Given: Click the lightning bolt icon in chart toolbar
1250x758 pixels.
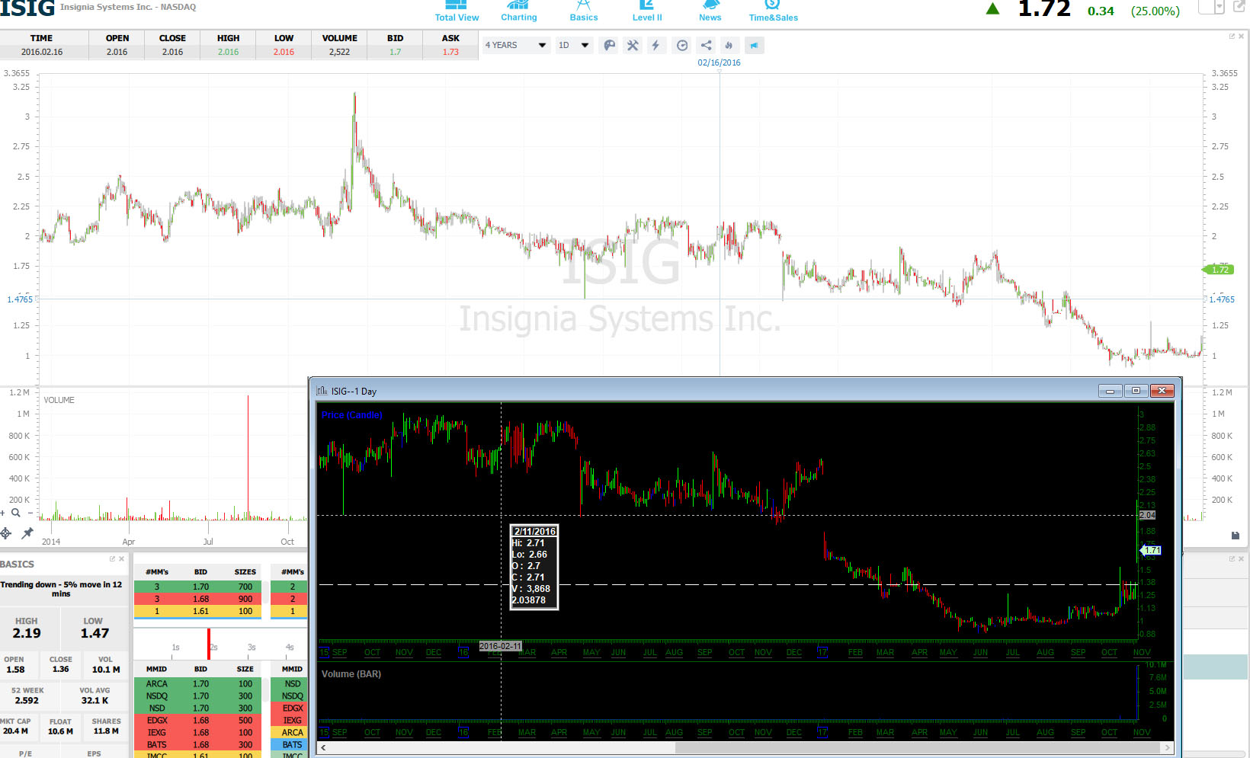Looking at the screenshot, I should pyautogui.click(x=655, y=46).
